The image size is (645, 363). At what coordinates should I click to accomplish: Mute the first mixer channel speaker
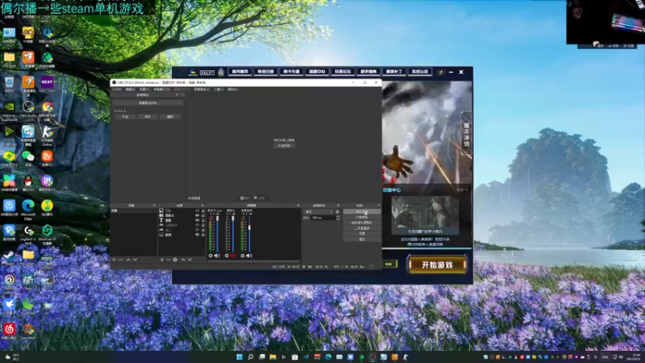[x=217, y=256]
